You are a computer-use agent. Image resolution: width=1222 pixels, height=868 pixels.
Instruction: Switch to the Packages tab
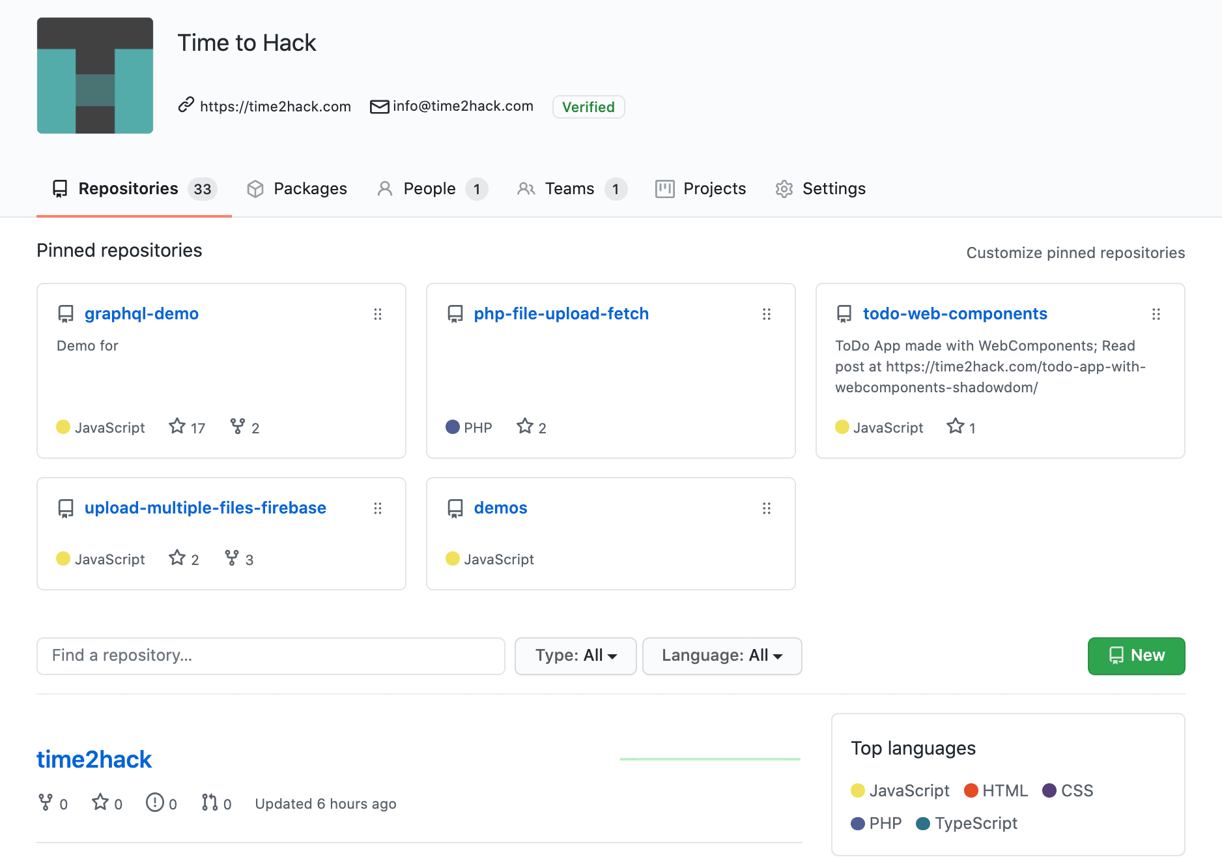pos(297,189)
